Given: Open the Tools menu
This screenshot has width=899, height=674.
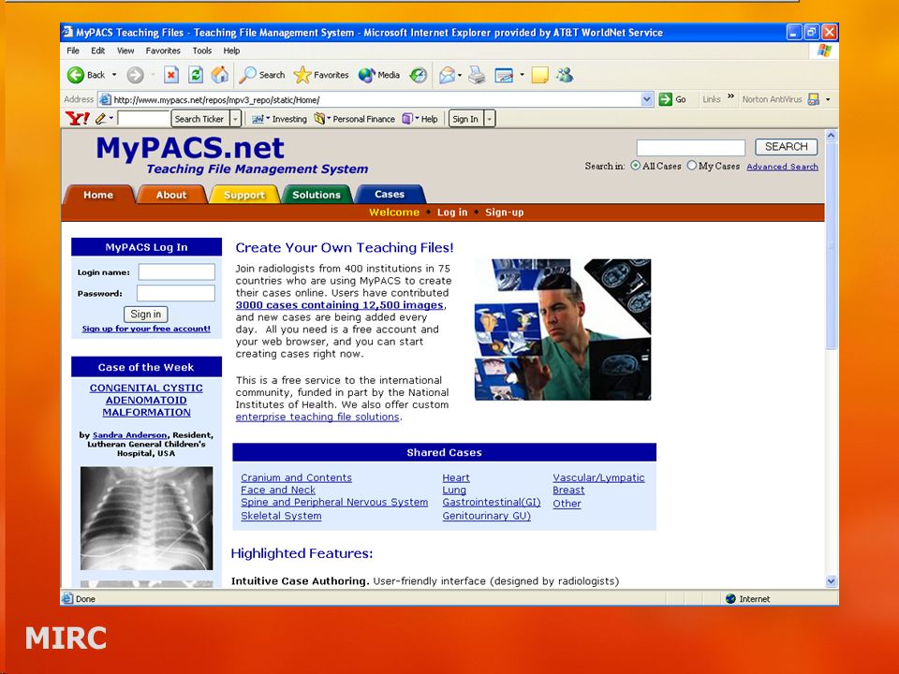Looking at the screenshot, I should pos(202,51).
